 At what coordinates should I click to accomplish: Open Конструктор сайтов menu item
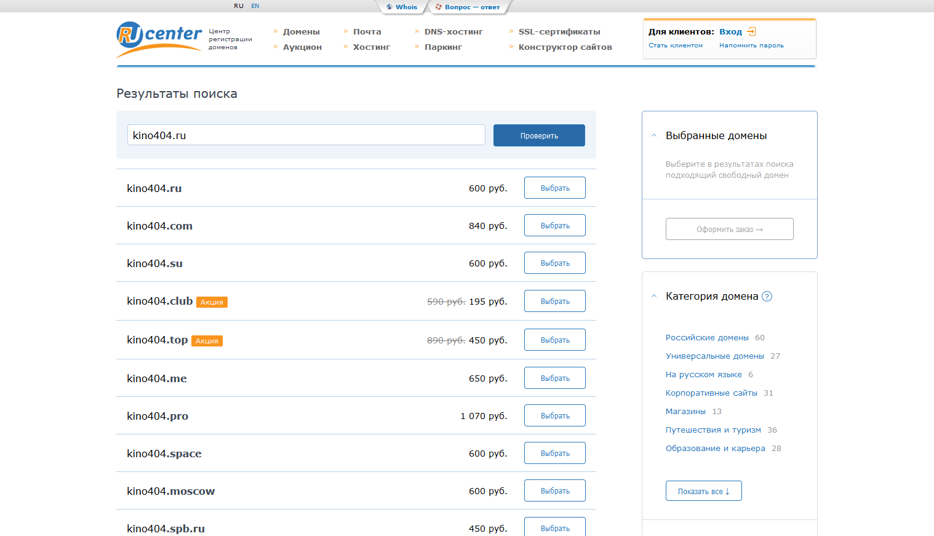pyautogui.click(x=565, y=47)
